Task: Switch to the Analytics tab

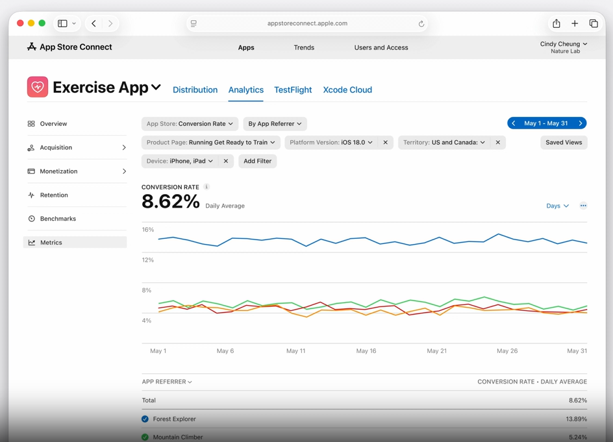Action: tap(246, 90)
